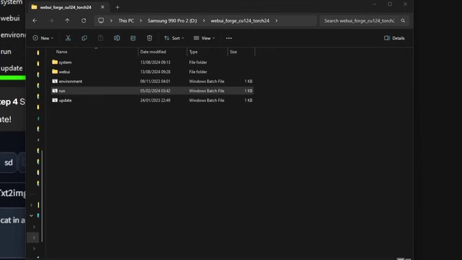Add a new tab with plus button

pos(117,7)
